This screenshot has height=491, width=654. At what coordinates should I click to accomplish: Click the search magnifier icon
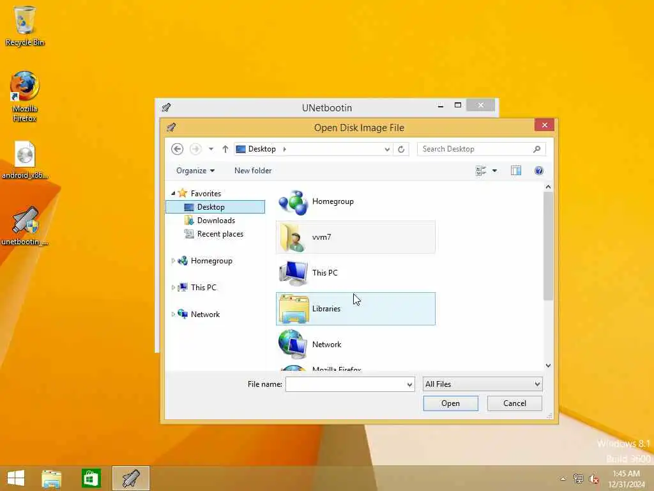coord(536,149)
